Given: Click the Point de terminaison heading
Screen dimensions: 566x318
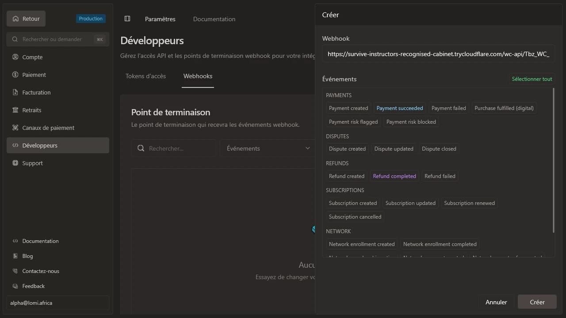Looking at the screenshot, I should 171,112.
